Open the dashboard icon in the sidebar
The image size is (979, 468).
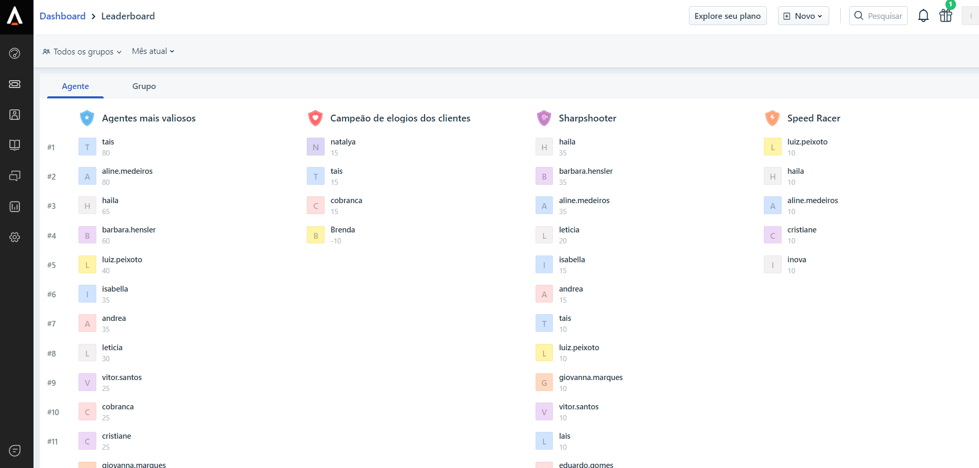click(15, 53)
